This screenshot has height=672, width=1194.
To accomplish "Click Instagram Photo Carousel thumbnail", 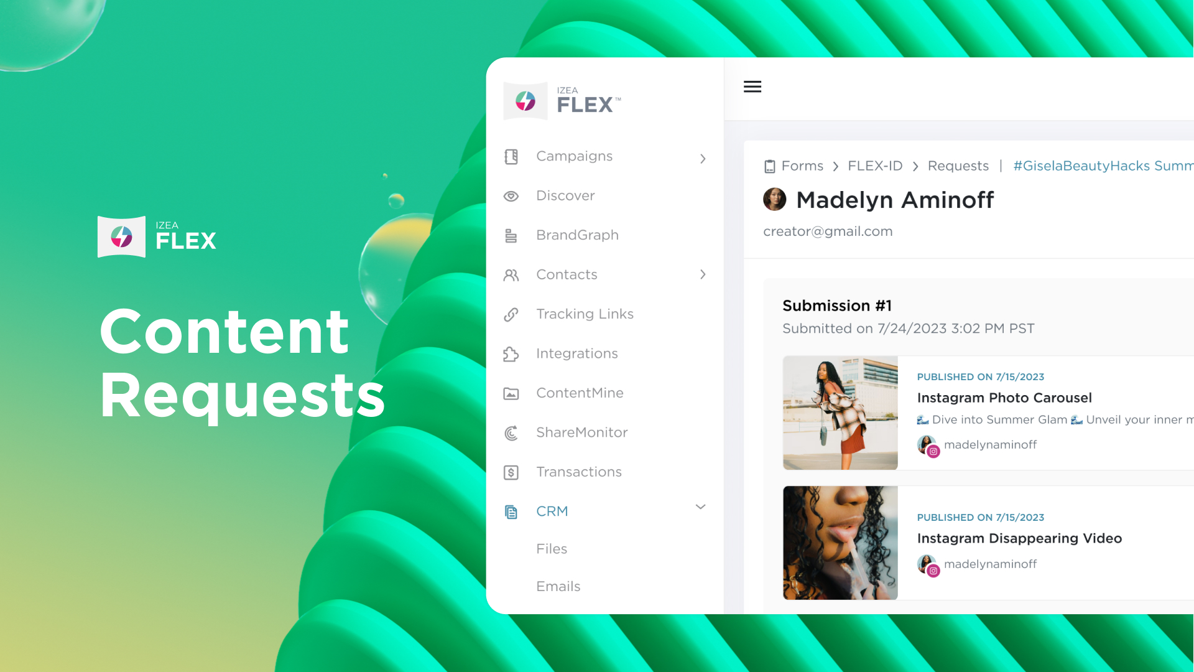I will (x=840, y=413).
